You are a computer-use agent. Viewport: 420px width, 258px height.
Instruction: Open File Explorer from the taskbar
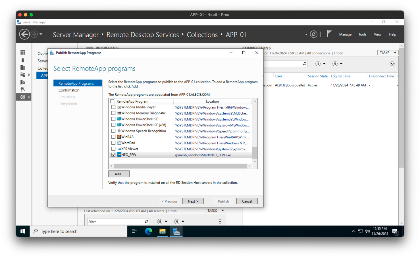(162, 231)
